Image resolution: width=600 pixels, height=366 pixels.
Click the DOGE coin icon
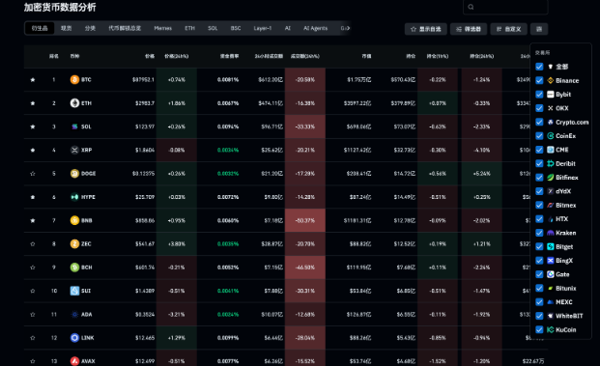point(74,173)
